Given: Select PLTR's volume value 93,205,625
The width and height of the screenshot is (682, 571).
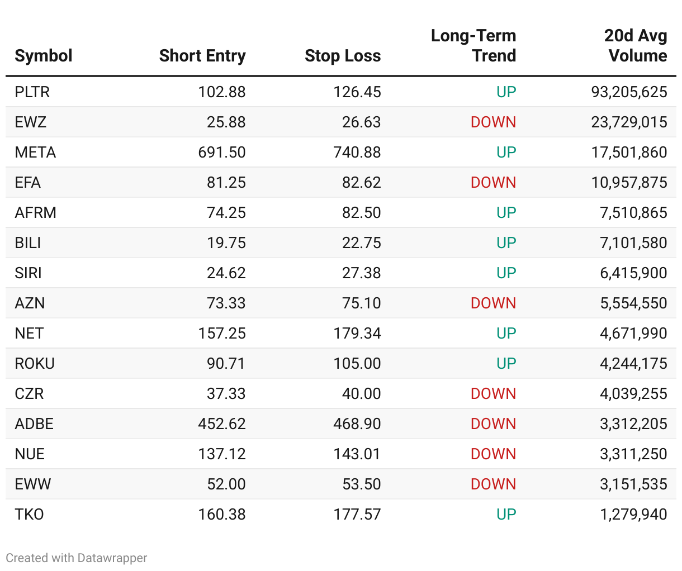Looking at the screenshot, I should coord(629,92).
